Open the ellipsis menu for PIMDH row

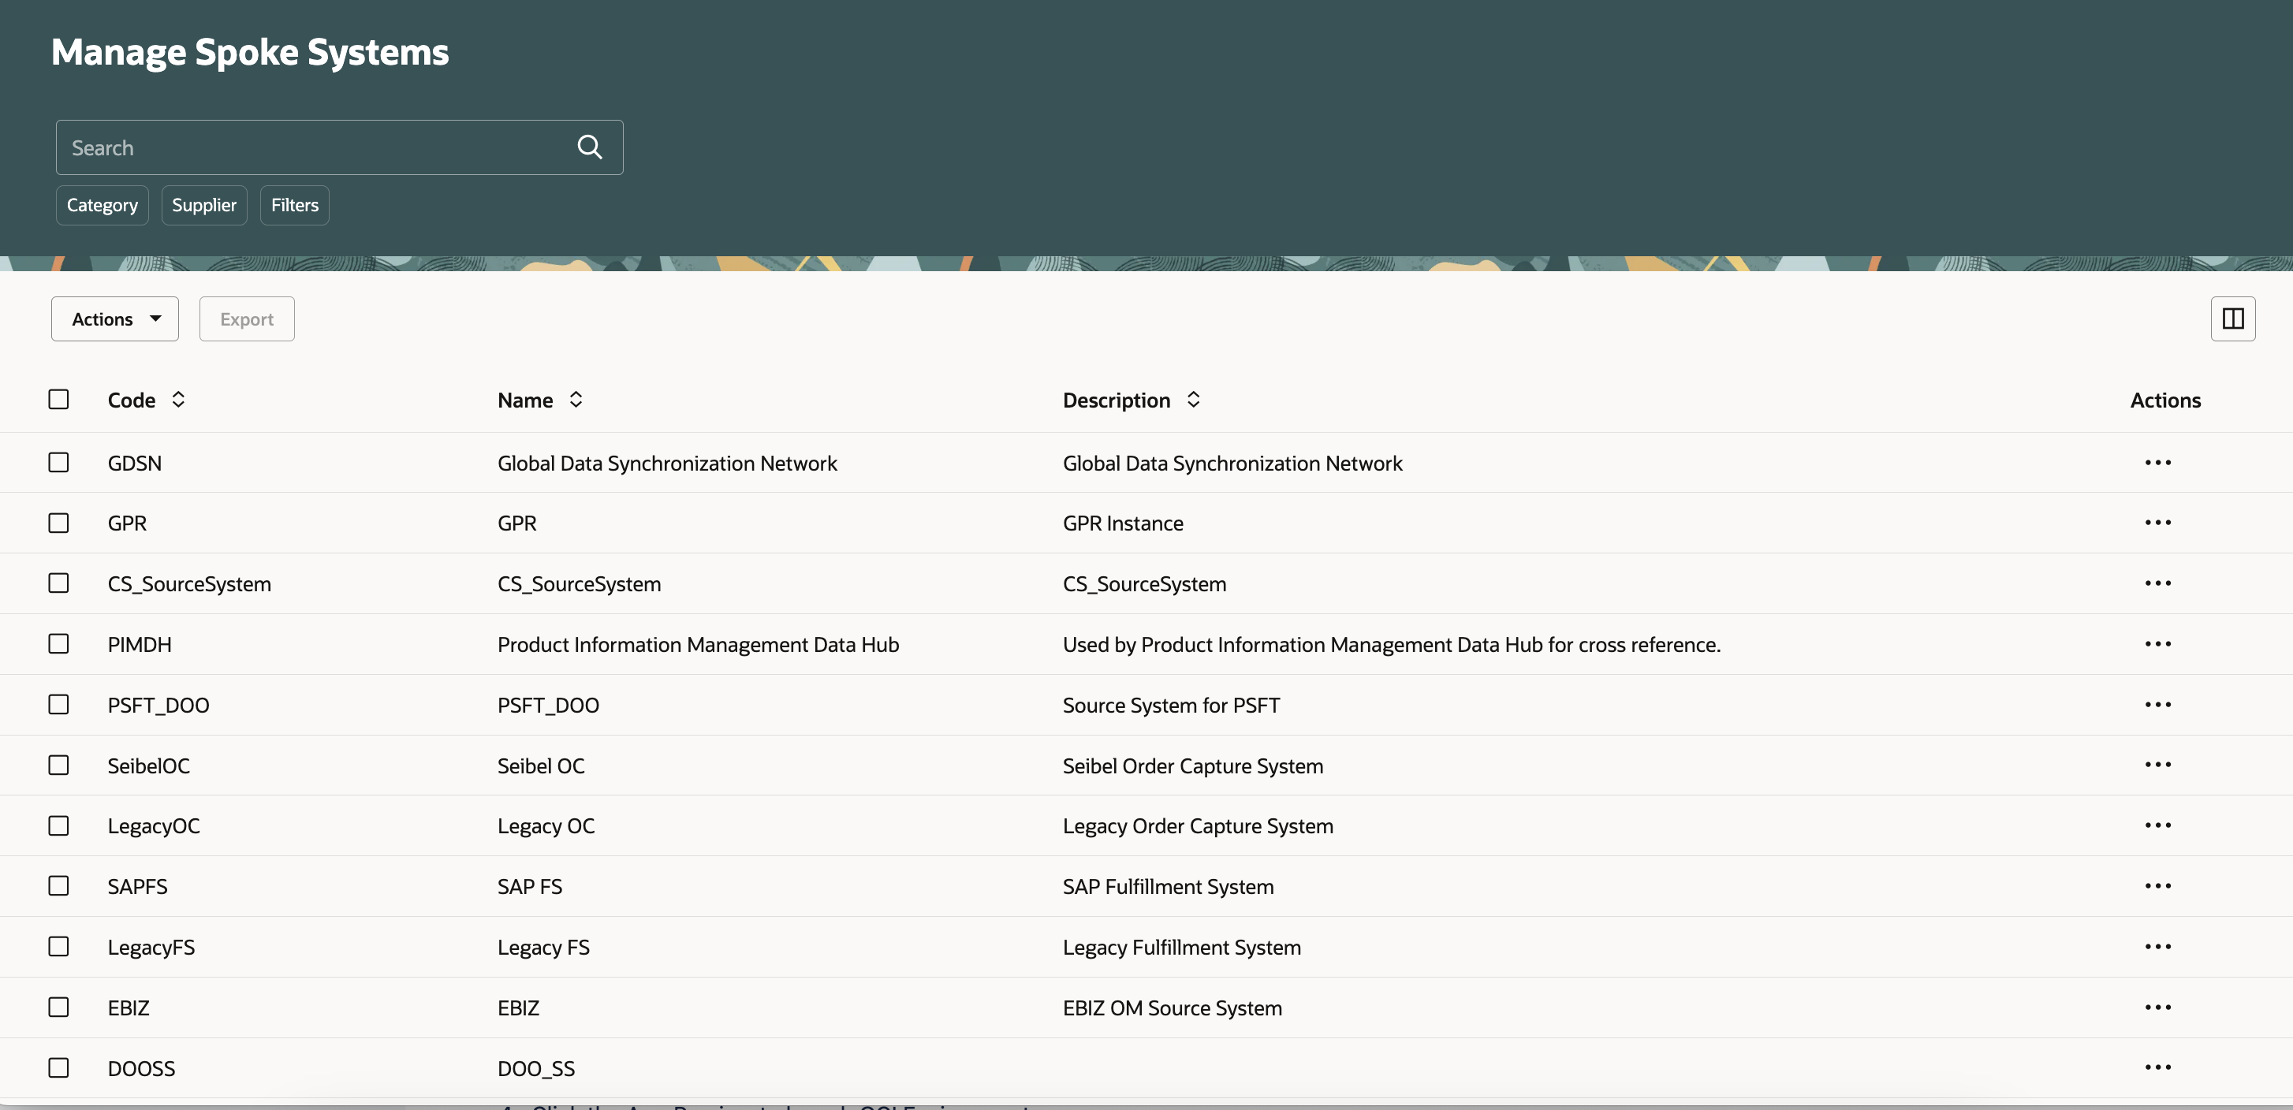[2157, 644]
